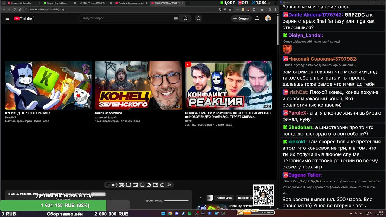Reload the page with the refresh icon
Screen dimensions: 386x217
15,9
